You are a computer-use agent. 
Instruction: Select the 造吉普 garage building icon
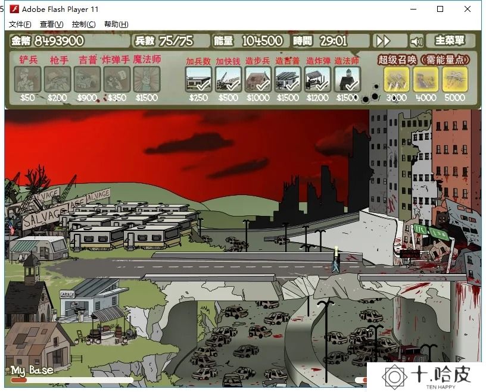[x=288, y=79]
